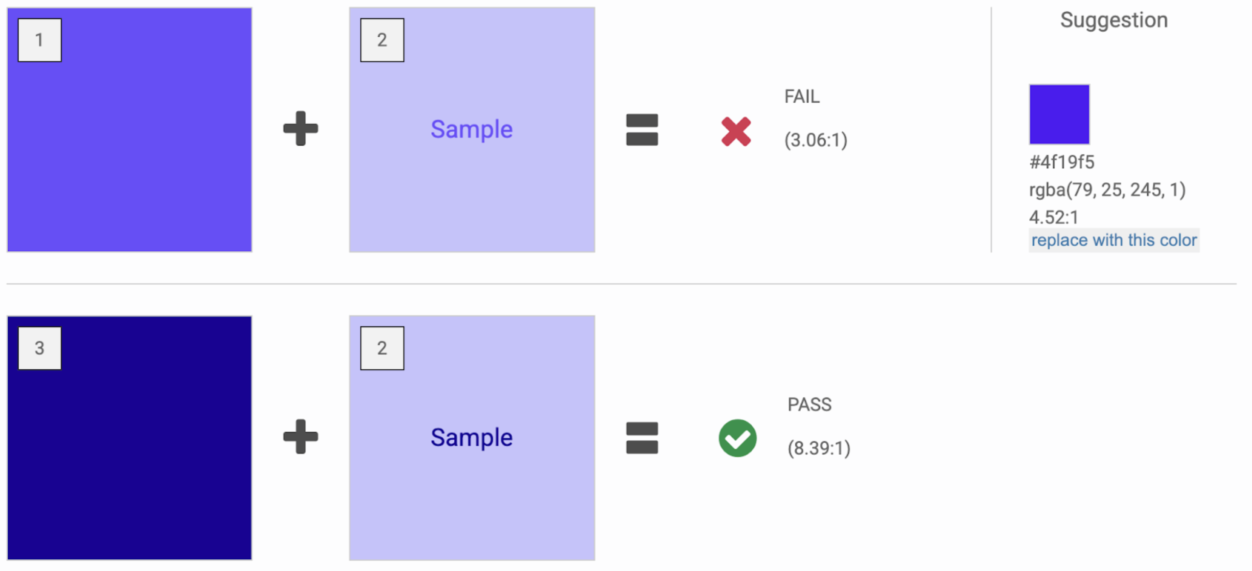This screenshot has width=1252, height=571.
Task: Click the number 1 badge on the purple swatch
Action: (39, 40)
